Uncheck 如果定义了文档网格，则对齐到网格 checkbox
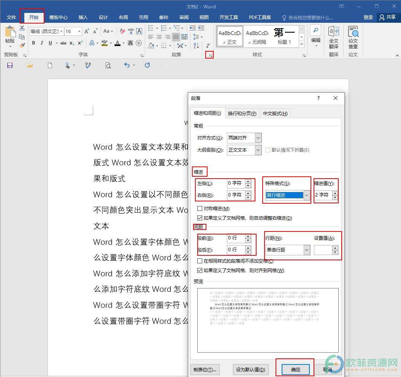Image resolution: width=401 pixels, height=377 pixels. [200, 270]
